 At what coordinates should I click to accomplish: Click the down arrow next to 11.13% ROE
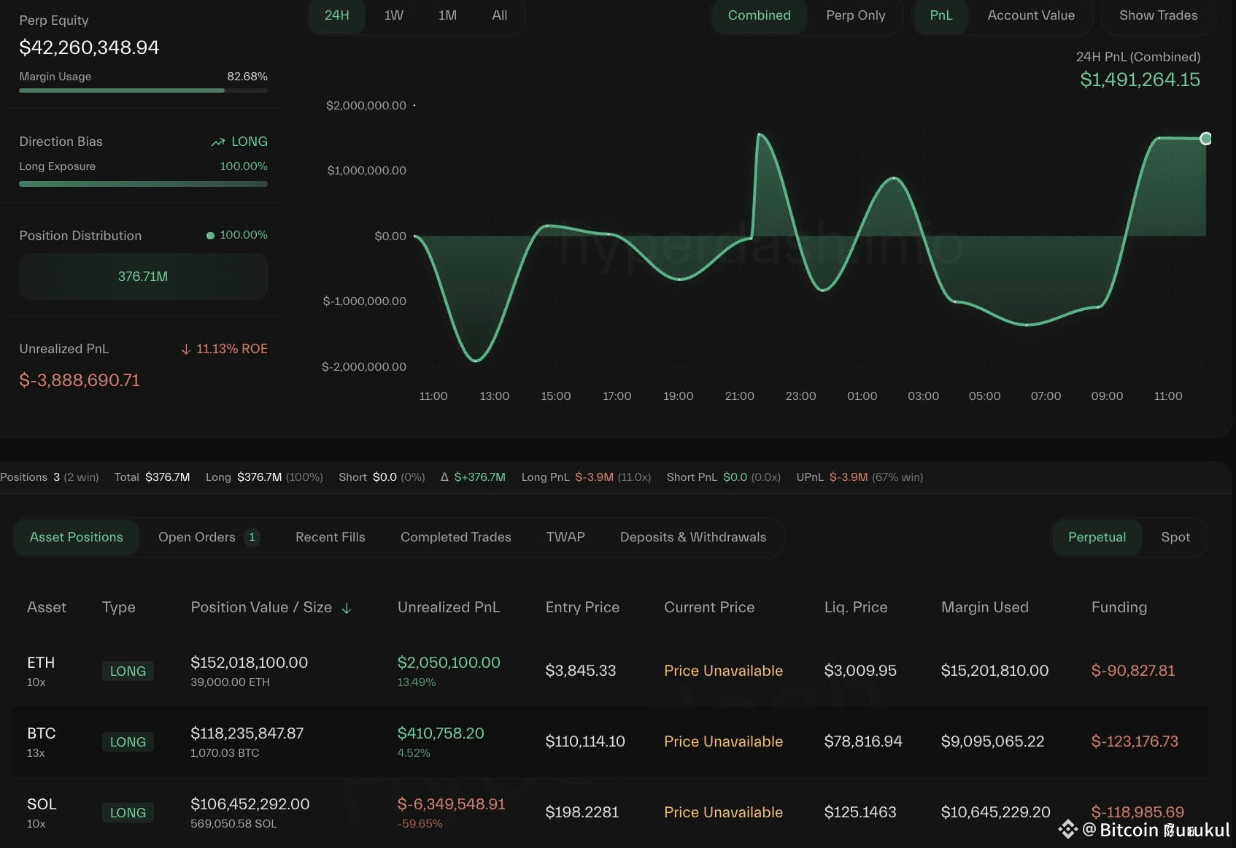pos(186,350)
